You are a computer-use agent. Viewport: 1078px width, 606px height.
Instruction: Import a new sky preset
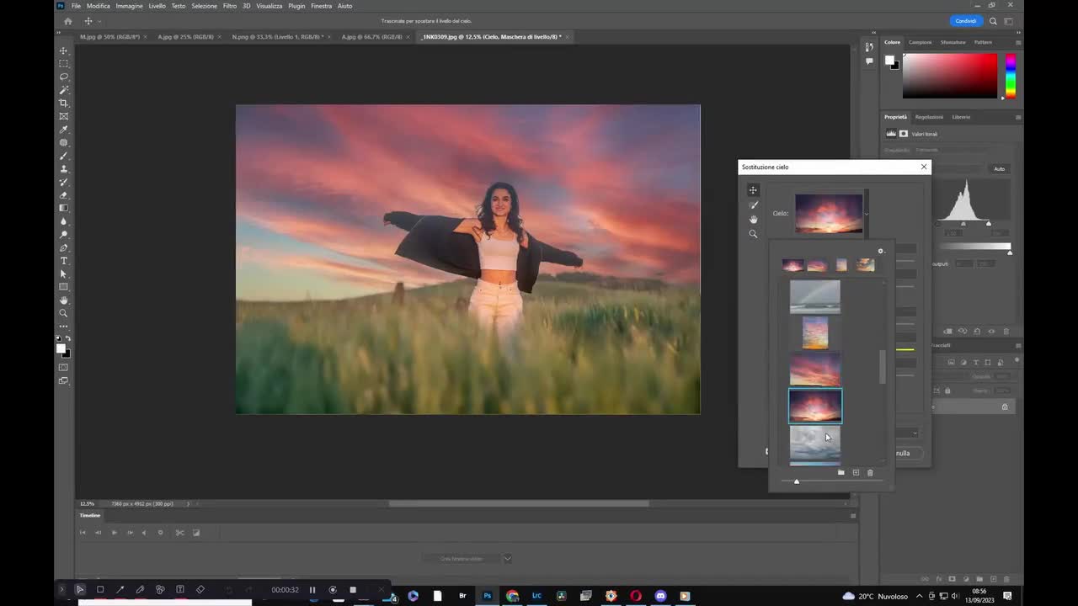[x=856, y=473]
